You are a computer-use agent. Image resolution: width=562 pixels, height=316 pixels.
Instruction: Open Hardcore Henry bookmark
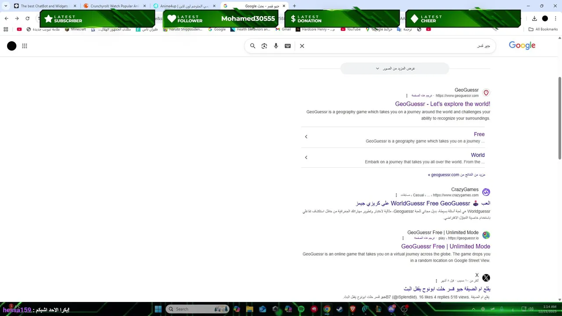(x=315, y=29)
